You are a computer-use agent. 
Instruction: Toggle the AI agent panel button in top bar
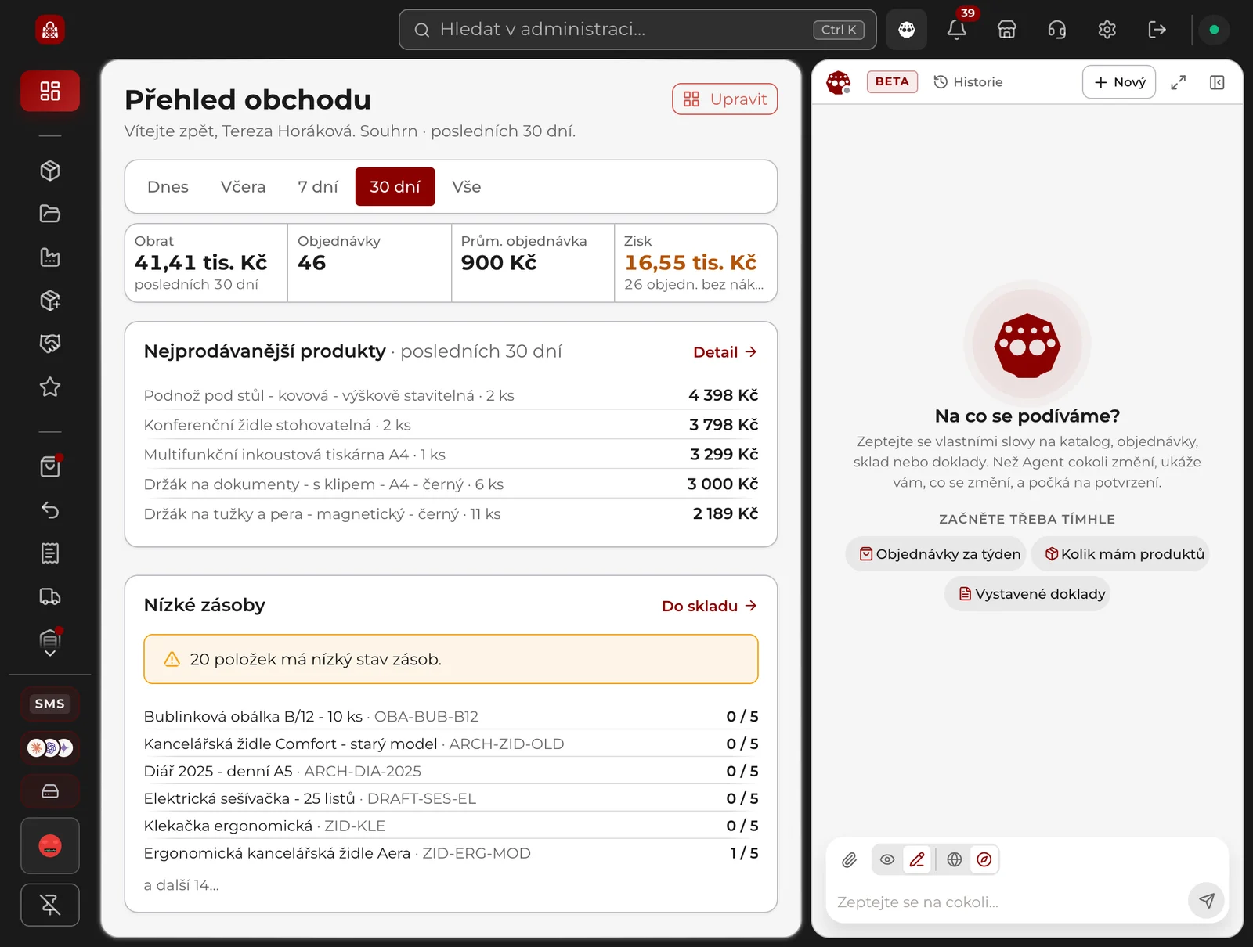click(907, 30)
